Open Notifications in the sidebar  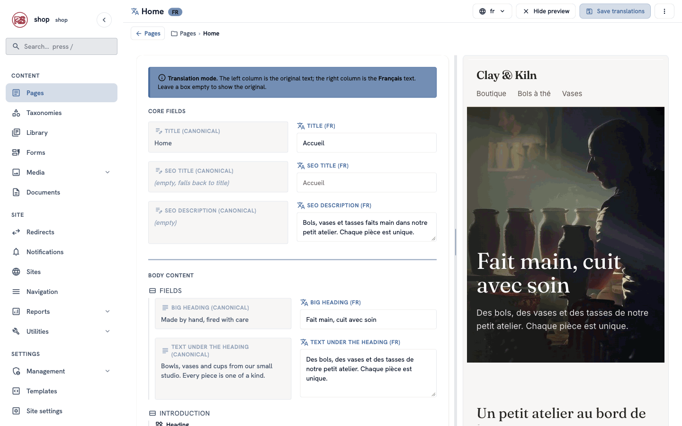(62, 252)
